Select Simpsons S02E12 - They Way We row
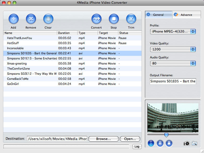The image size is (204, 153). point(72,74)
